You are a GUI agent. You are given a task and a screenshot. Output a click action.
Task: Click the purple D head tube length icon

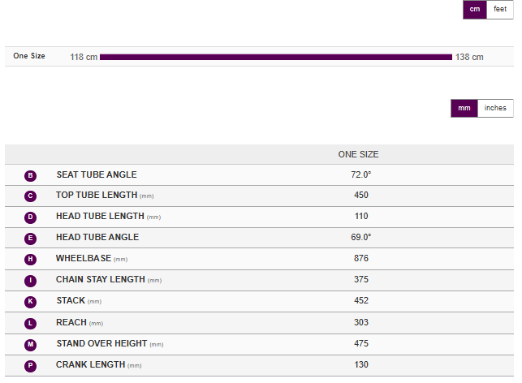pos(30,217)
